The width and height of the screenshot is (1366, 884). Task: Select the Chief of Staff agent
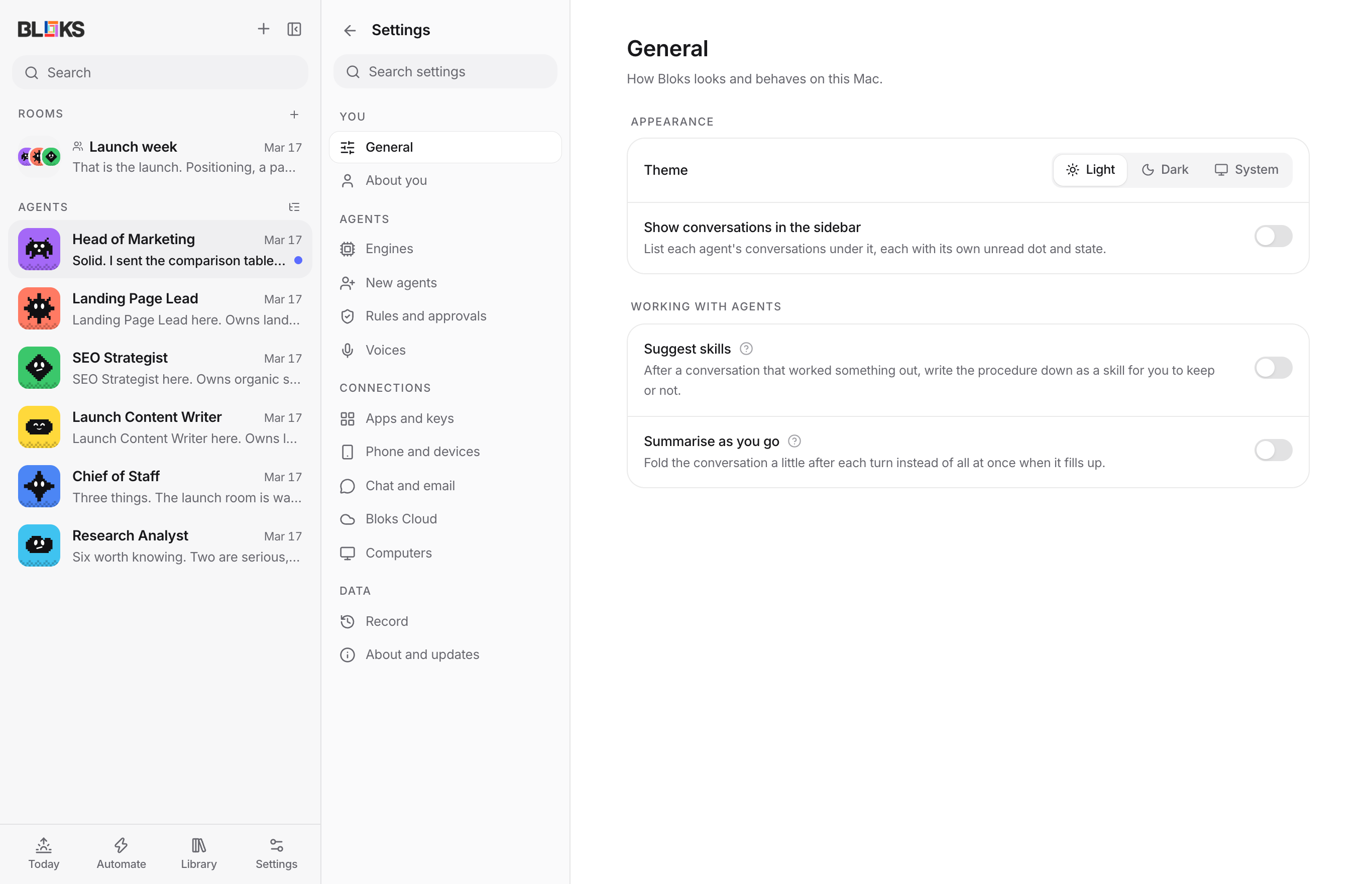160,486
